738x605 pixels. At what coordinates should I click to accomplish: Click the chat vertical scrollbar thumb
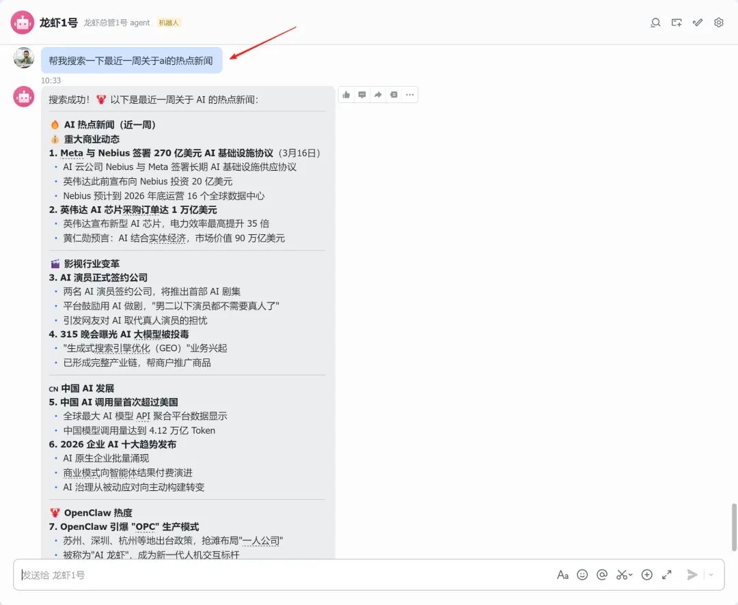click(734, 527)
